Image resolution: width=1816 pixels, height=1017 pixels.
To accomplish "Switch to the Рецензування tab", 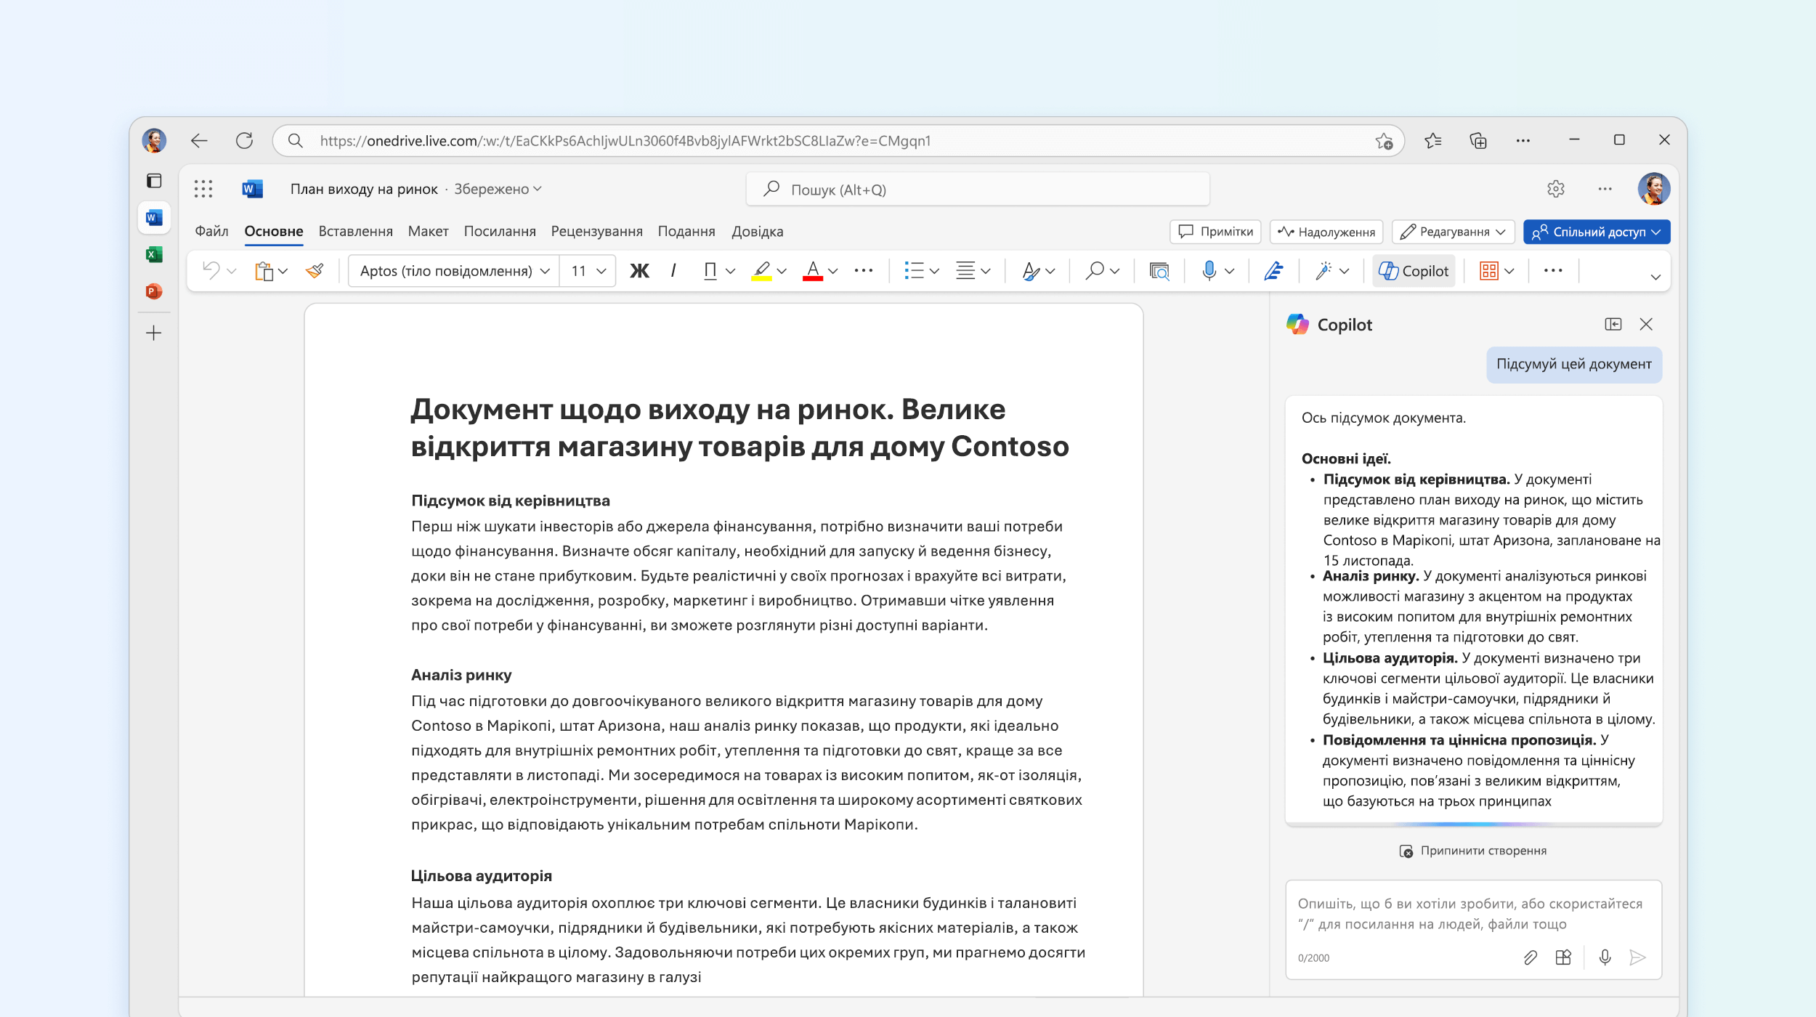I will click(x=596, y=231).
